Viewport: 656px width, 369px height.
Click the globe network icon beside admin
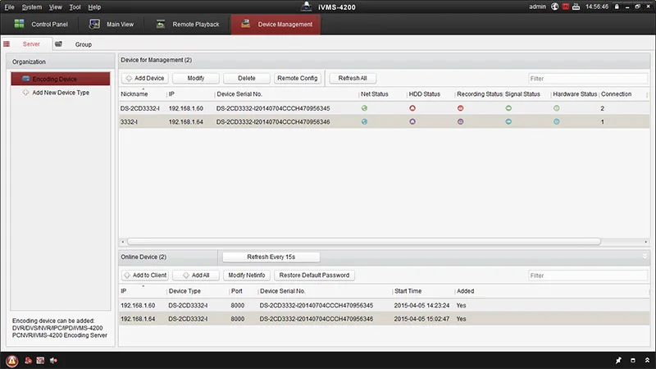[x=554, y=7]
